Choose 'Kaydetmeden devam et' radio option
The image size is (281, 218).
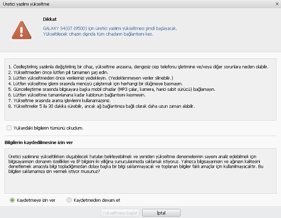(x=69, y=200)
